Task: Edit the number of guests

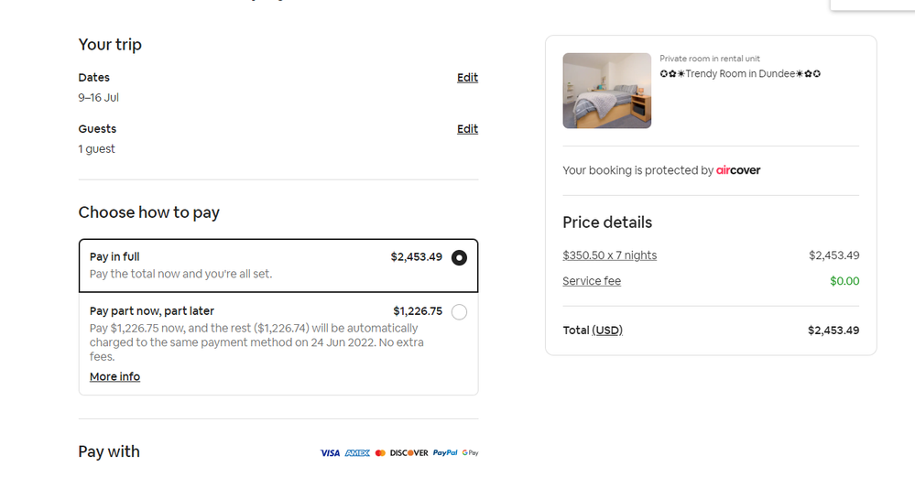Action: point(467,129)
